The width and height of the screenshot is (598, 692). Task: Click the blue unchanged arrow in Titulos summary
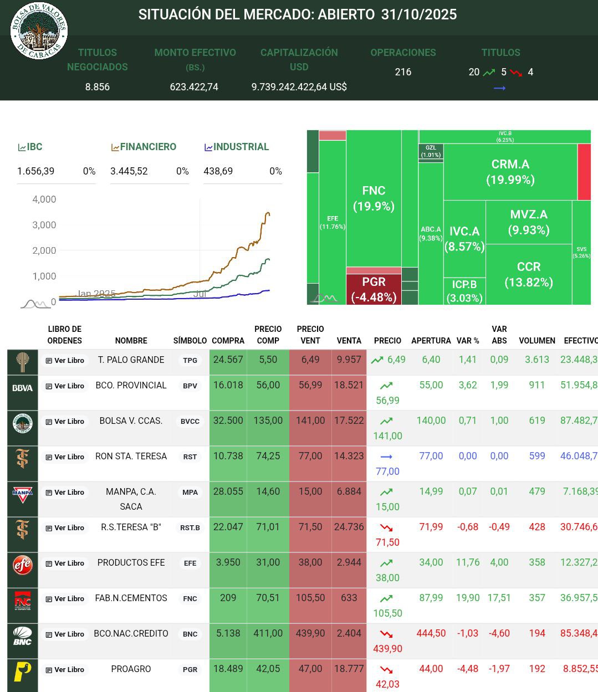point(499,88)
